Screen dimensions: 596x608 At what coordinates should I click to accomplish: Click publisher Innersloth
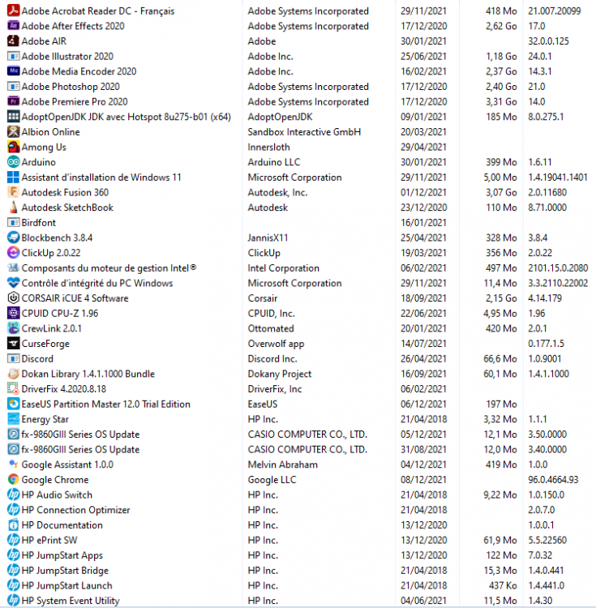(268, 147)
